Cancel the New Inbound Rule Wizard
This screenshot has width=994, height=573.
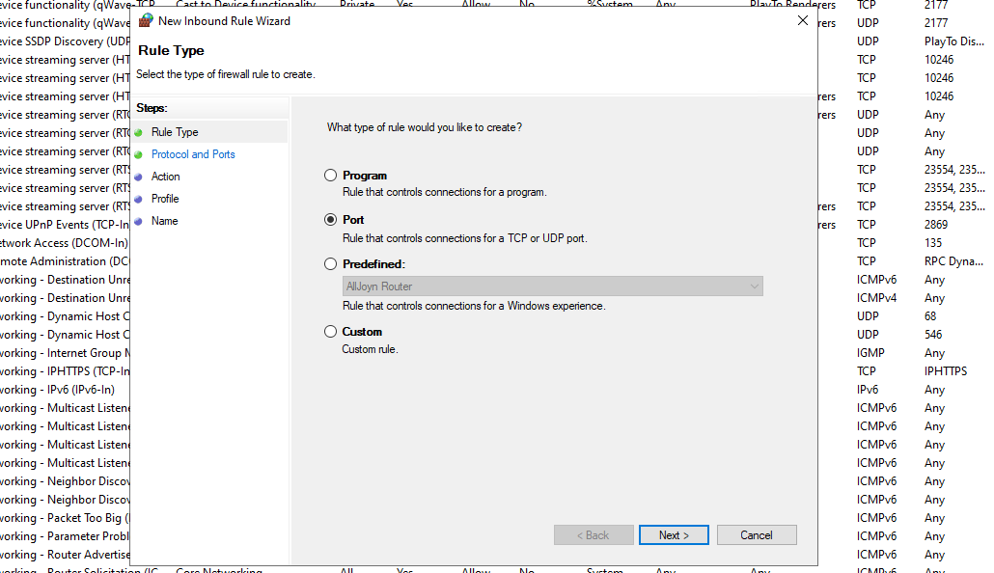pyautogui.click(x=757, y=535)
